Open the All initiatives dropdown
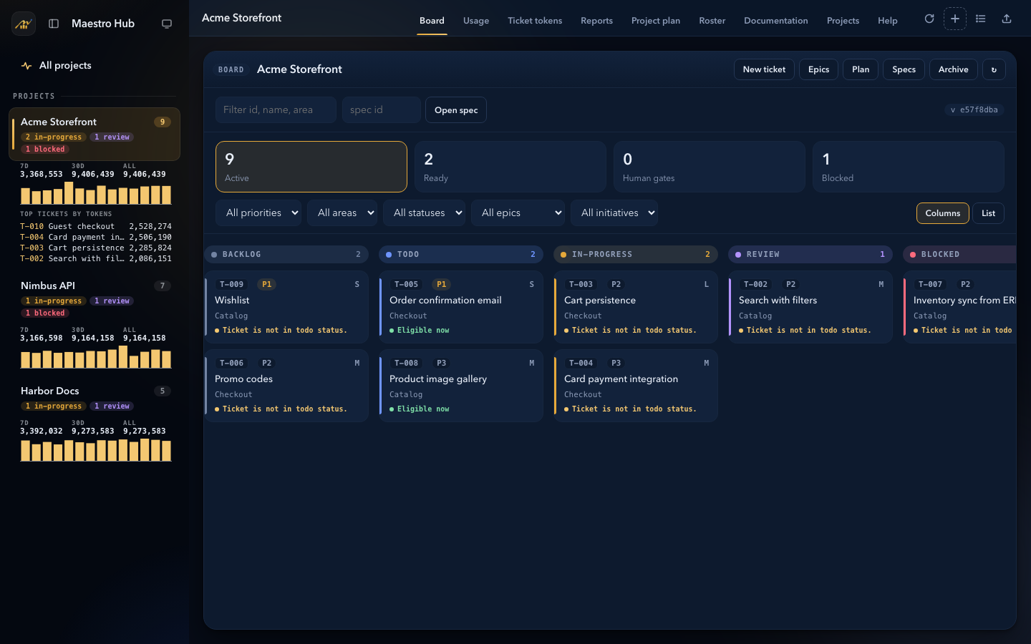The image size is (1031, 644). tap(614, 213)
